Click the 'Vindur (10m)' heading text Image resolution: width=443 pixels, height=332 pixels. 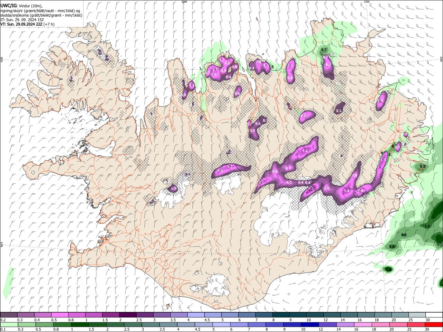pyautogui.click(x=30, y=6)
